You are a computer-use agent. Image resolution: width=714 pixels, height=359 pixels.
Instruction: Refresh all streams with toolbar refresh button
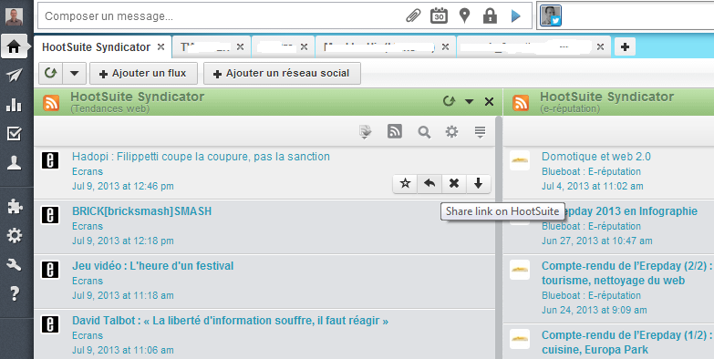(x=50, y=73)
